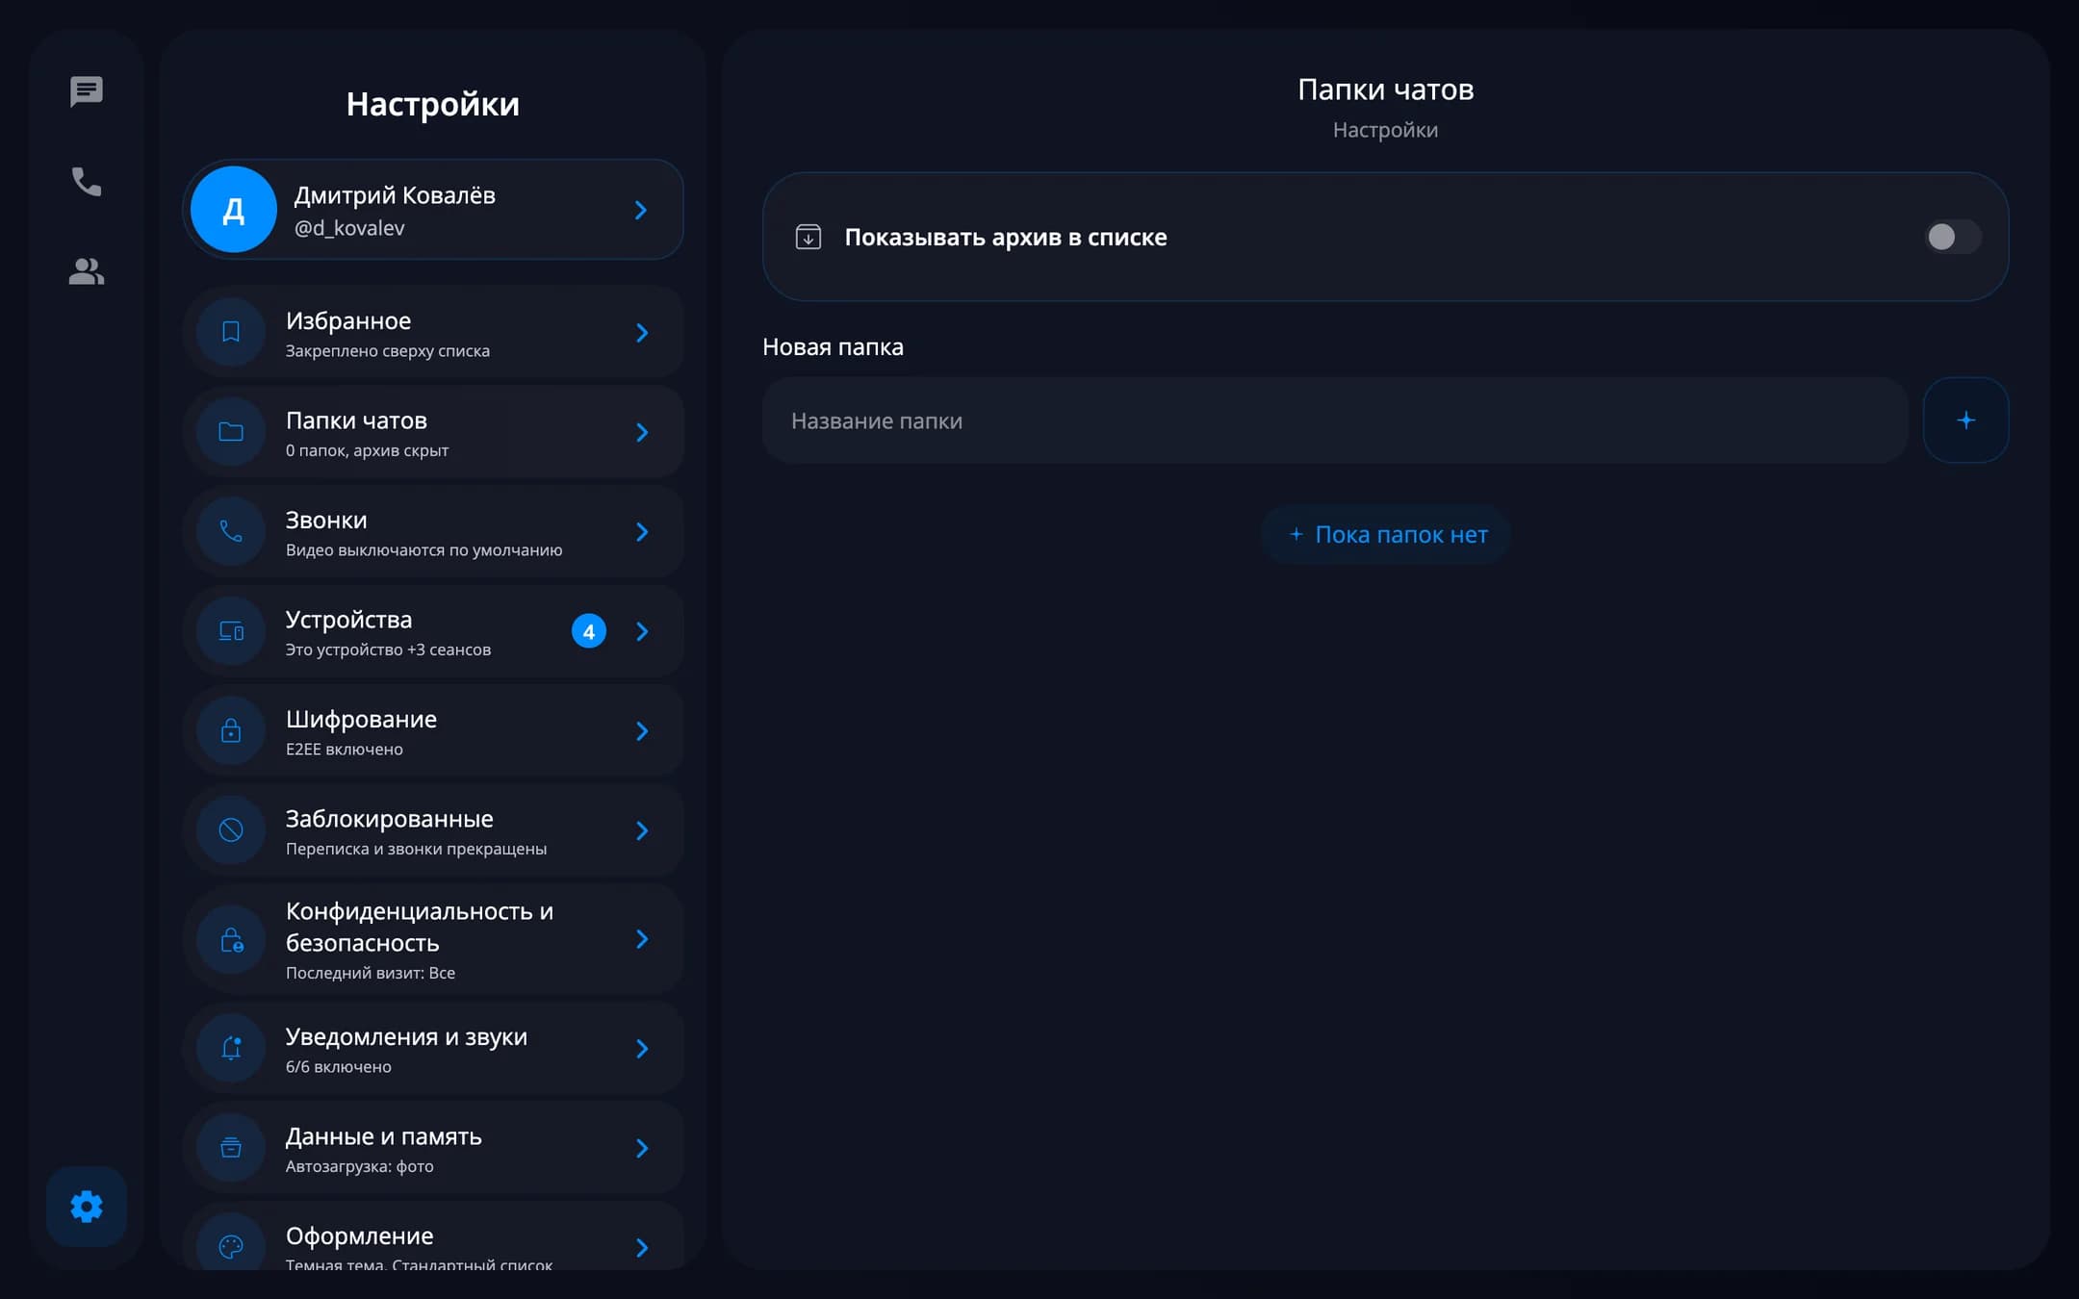Click the chevron on Звонки row

coord(642,532)
